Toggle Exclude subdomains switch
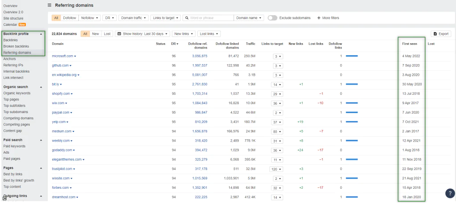Image resolution: width=456 pixels, height=203 pixels. click(272, 18)
